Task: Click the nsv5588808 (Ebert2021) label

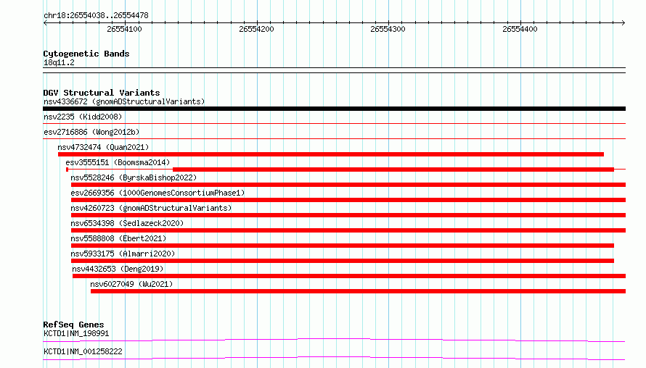Action: (118, 238)
